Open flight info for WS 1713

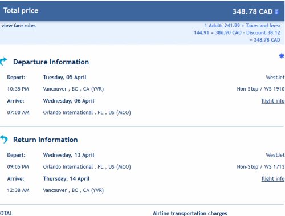point(273,179)
